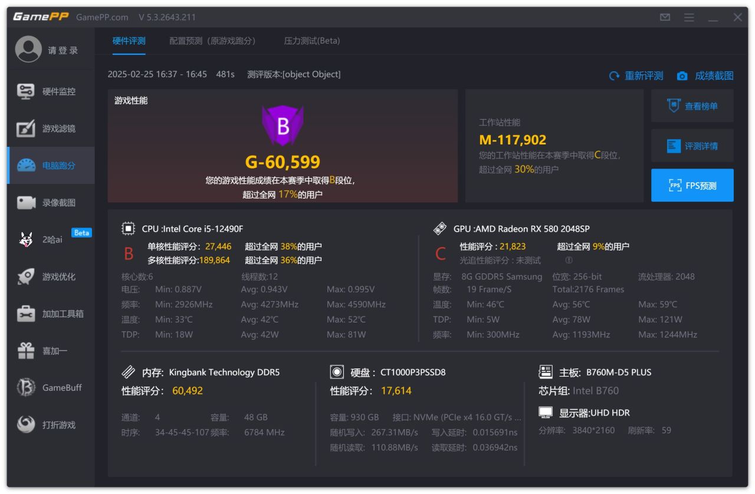
Task: Open 打折游戏 discounted games in sidebar
Action: [51, 424]
